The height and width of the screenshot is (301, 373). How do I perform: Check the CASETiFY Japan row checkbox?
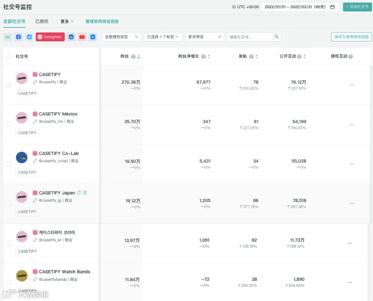tap(8, 203)
